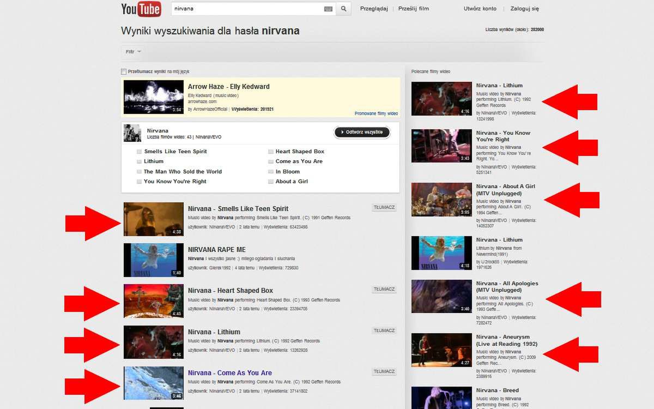This screenshot has width=654, height=409.
Task: Open sidebar All Apologies (MTV Unplugged) thumbnail
Action: point(441,296)
